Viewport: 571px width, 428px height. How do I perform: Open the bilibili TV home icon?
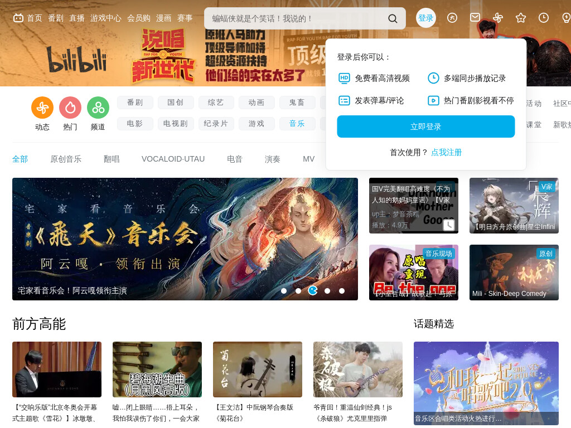(18, 18)
